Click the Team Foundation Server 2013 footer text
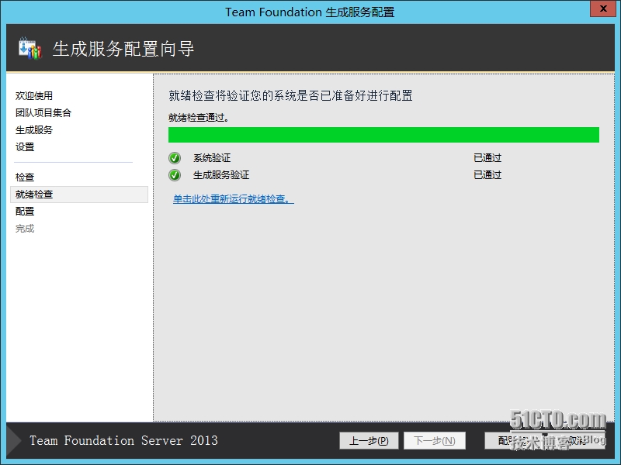 point(123,440)
